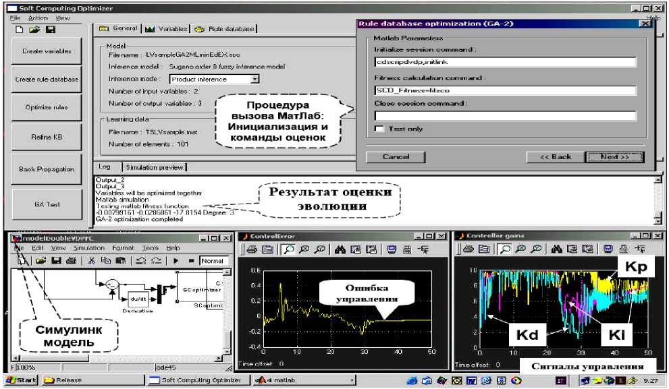The width and height of the screenshot is (669, 389).
Task: Stop simulation using the stop button in Simulink
Action: (x=192, y=260)
